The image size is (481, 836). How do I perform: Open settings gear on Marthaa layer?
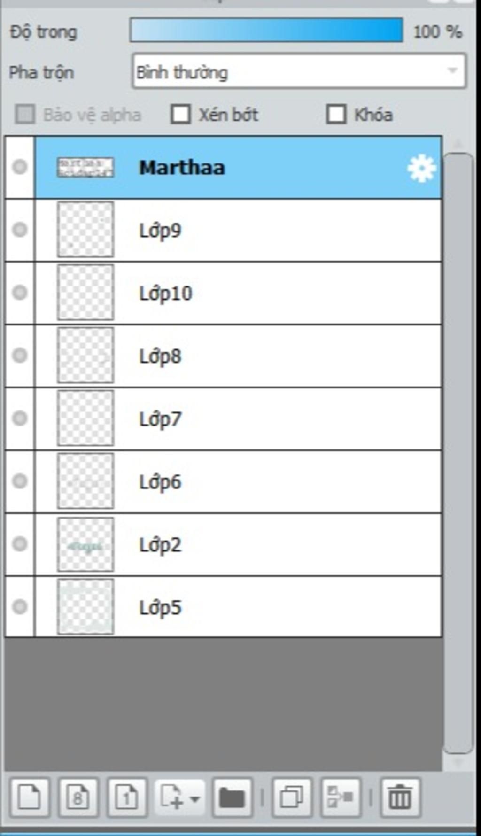click(x=421, y=168)
